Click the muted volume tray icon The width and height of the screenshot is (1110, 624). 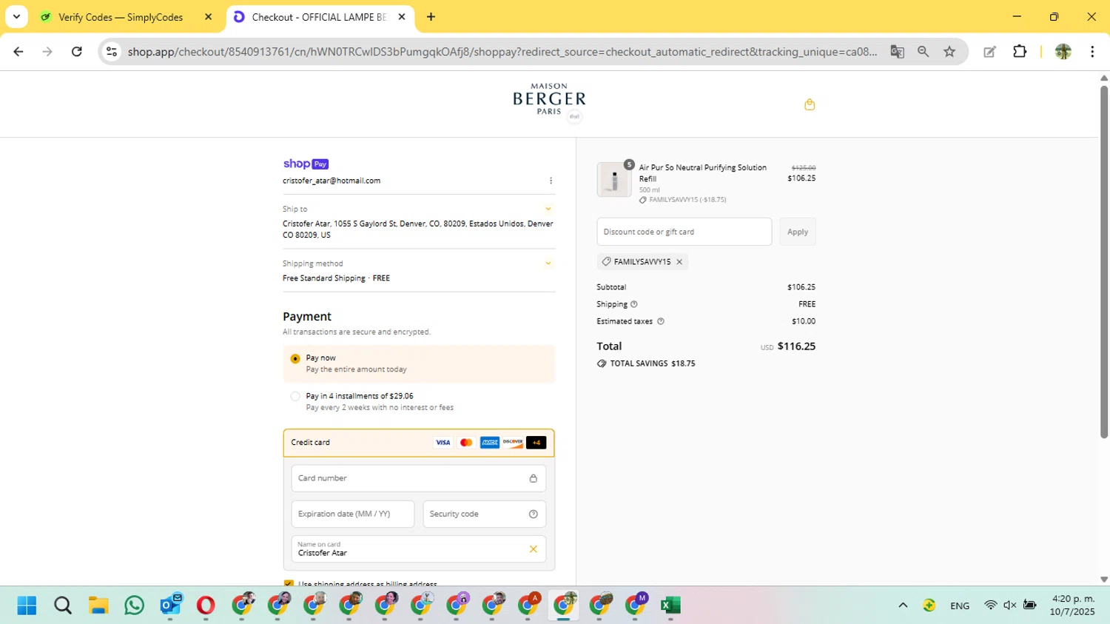coord(1009,605)
